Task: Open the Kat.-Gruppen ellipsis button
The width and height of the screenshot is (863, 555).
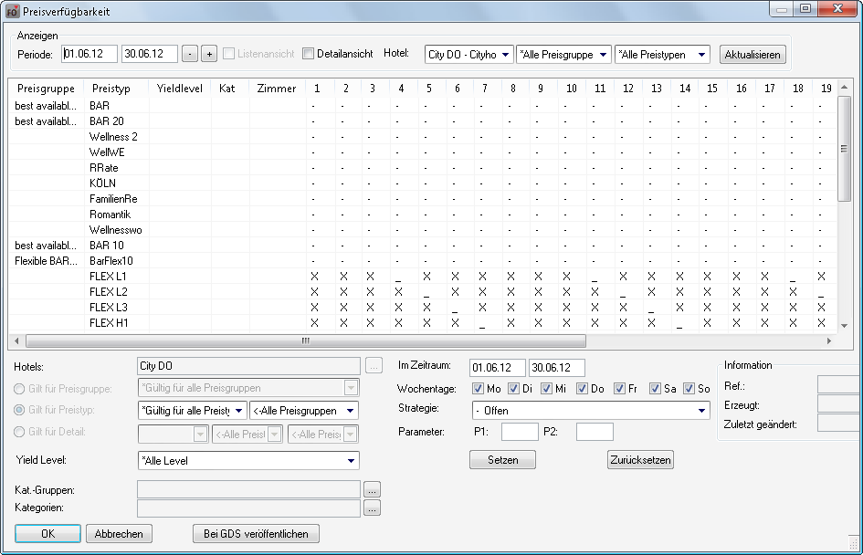Action: pos(372,489)
